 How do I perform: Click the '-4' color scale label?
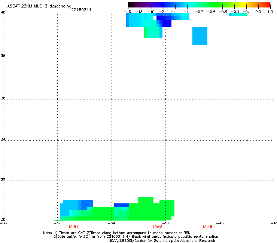[x=173, y=12]
